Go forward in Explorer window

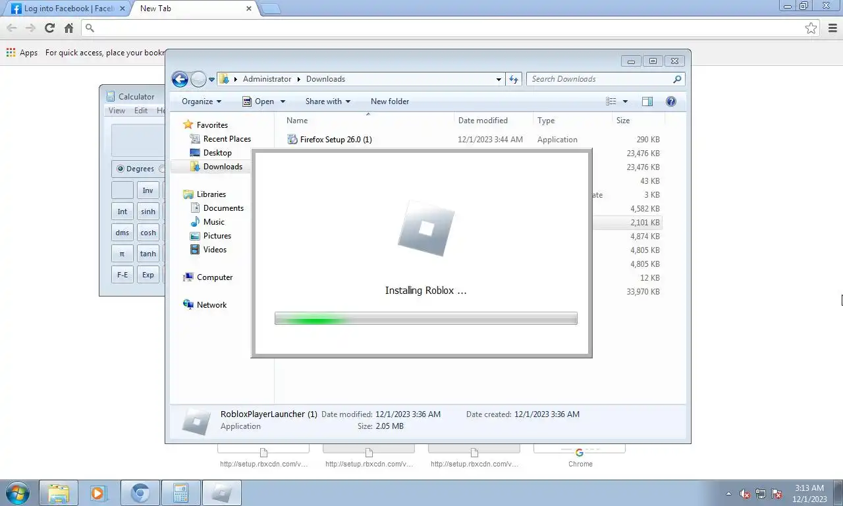click(x=198, y=79)
